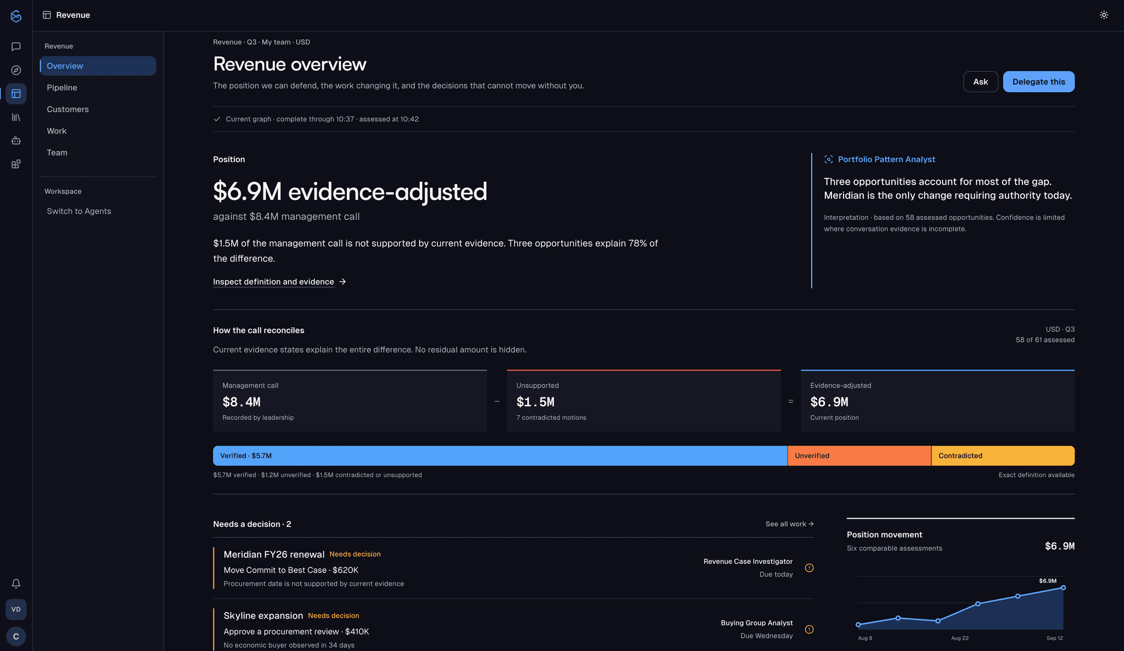Select the library books icon in the rail
The width and height of the screenshot is (1124, 651).
click(x=16, y=117)
